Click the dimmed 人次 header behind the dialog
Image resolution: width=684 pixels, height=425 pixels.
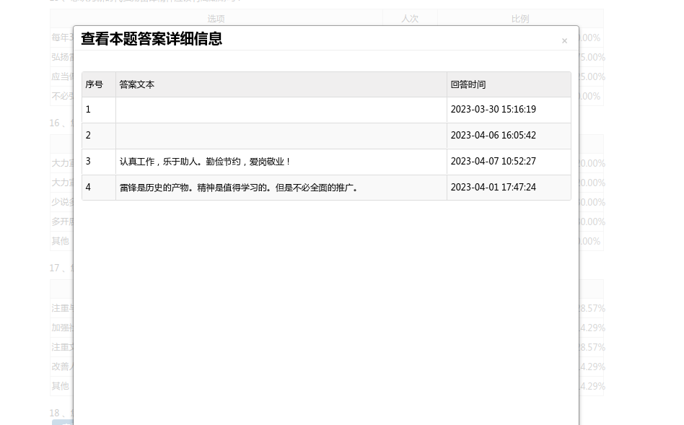tap(410, 19)
